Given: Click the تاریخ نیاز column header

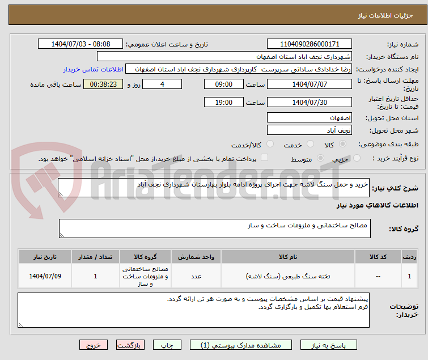Looking at the screenshot, I should click(x=45, y=257).
